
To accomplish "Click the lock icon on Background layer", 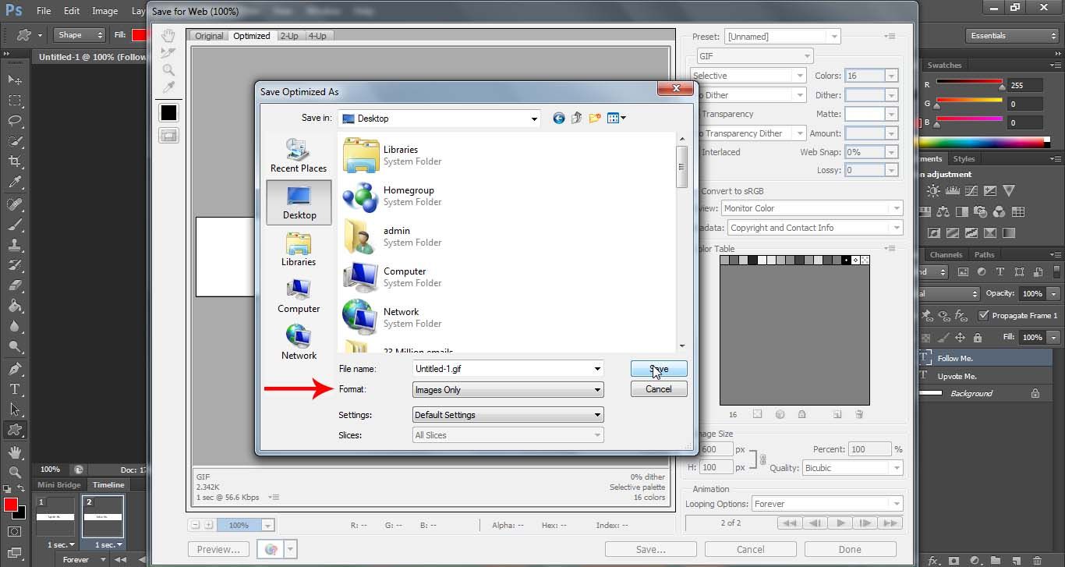I will click(1035, 394).
